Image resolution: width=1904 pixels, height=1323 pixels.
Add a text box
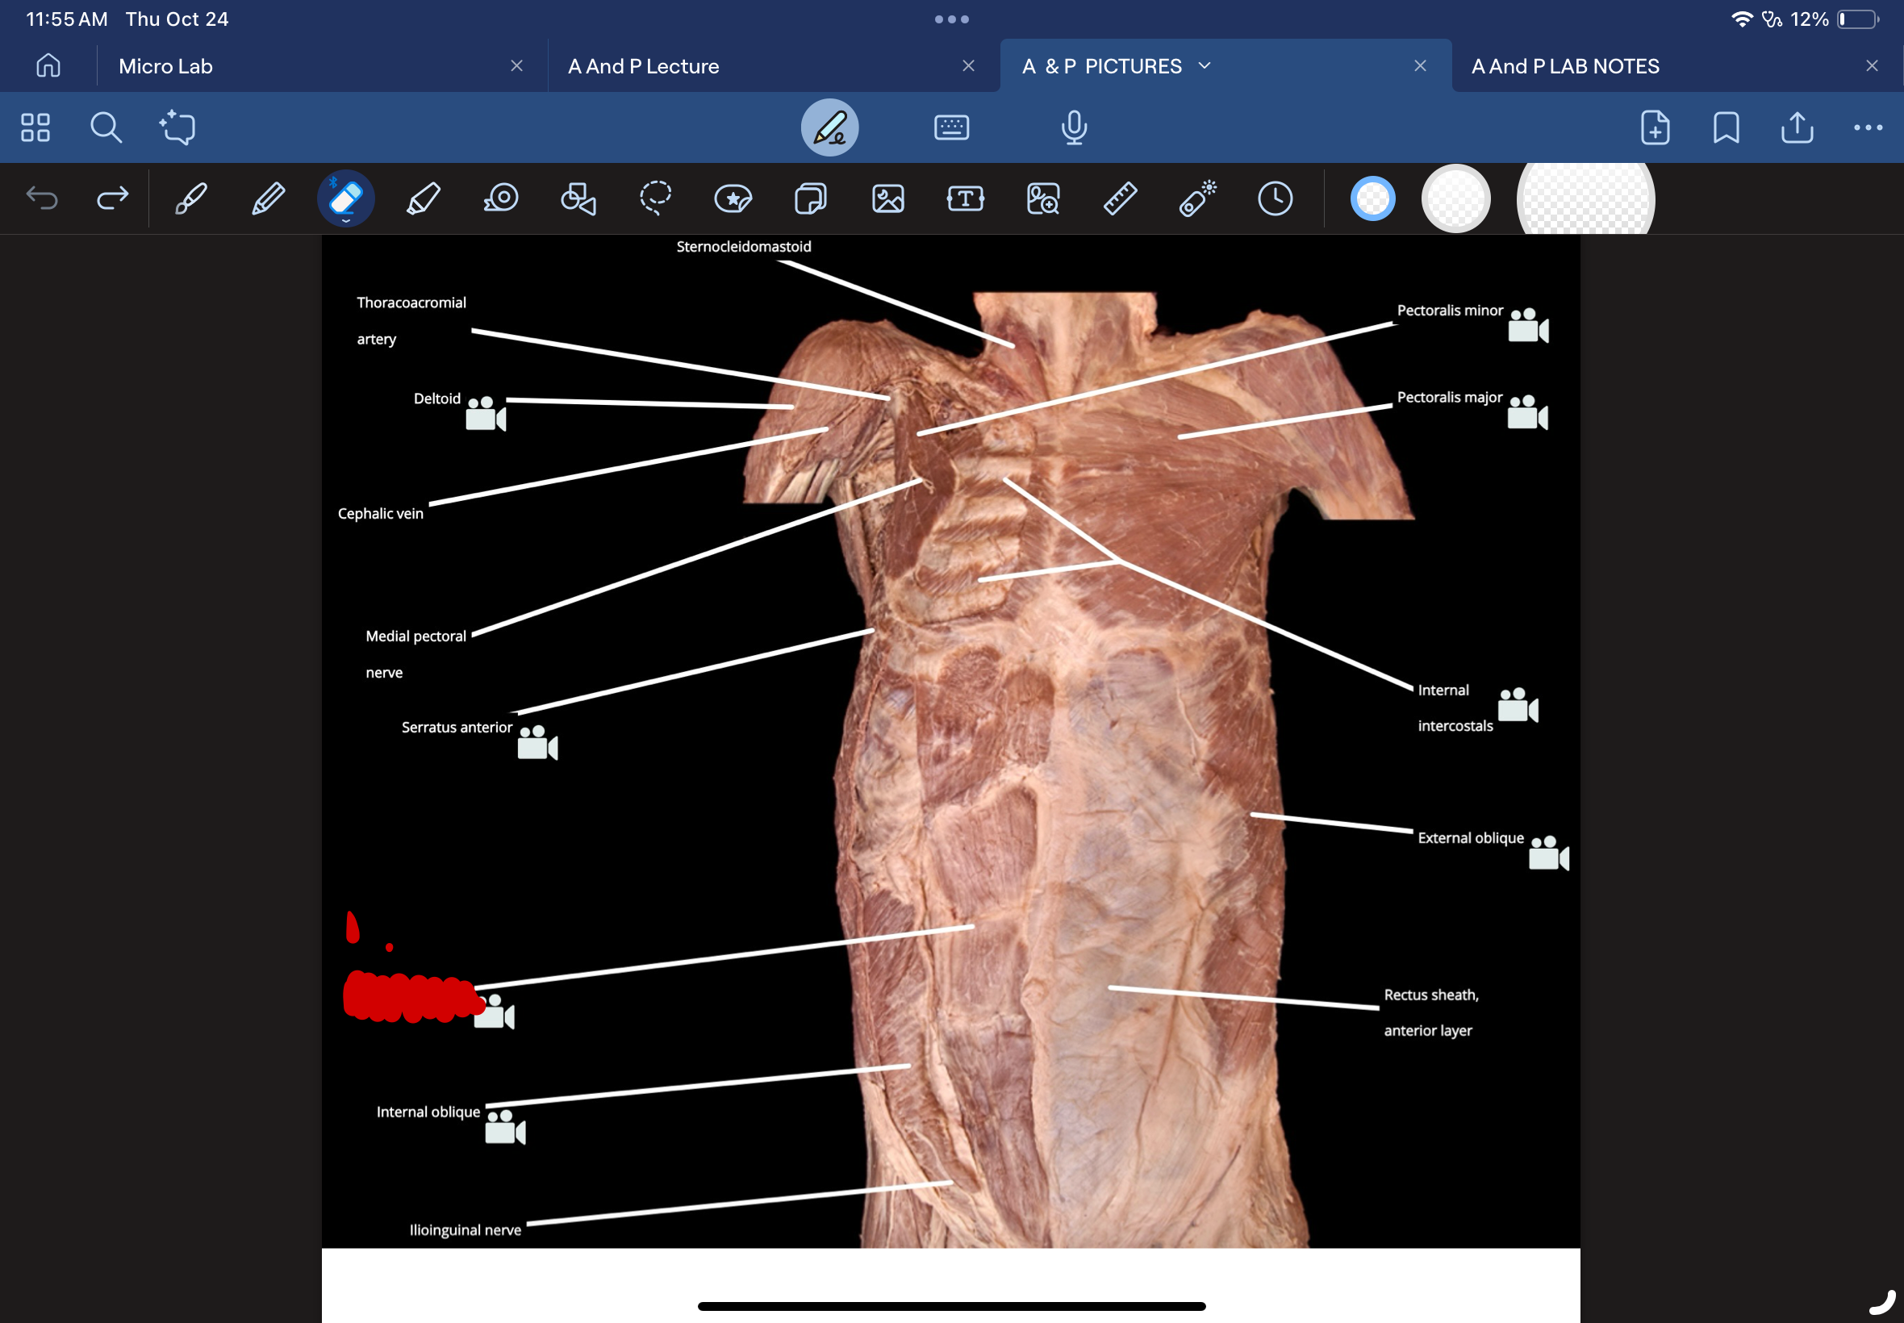pos(965,199)
